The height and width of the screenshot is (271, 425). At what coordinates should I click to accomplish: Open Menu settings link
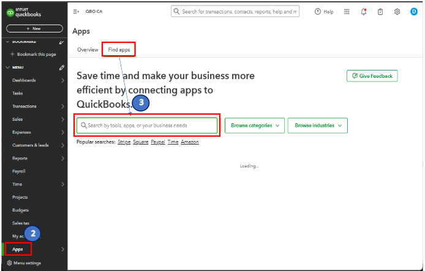click(27, 263)
